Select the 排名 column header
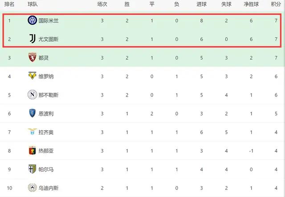This screenshot has height=197, width=285. [x=9, y=4]
